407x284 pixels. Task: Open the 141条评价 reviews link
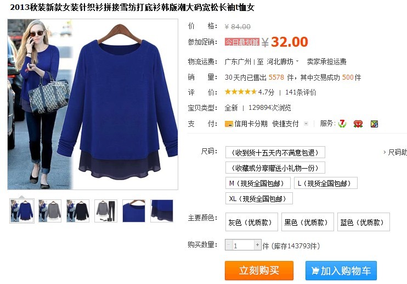click(x=301, y=92)
